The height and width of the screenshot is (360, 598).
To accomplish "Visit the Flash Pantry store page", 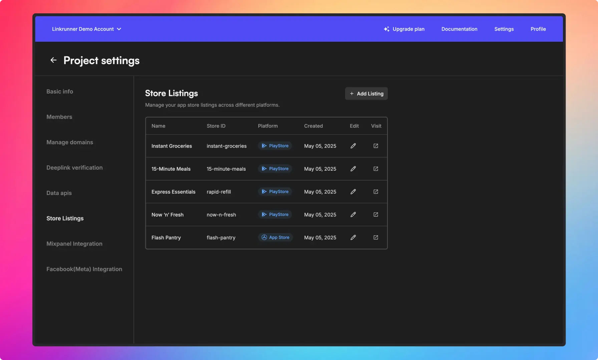I will [x=376, y=237].
